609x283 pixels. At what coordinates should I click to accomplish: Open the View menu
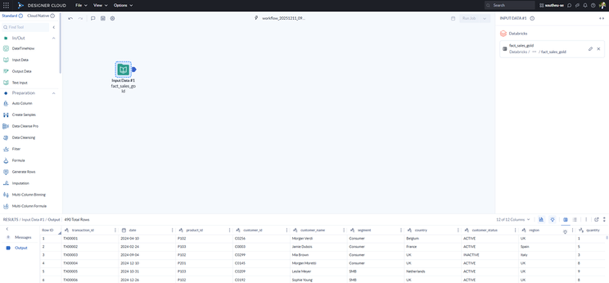[x=100, y=5]
